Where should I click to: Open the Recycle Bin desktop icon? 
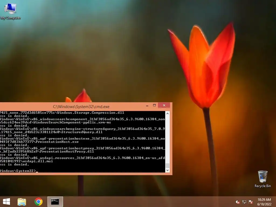263,179
